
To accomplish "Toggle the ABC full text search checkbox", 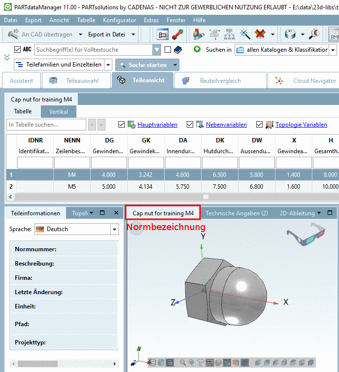I will coord(17,49).
